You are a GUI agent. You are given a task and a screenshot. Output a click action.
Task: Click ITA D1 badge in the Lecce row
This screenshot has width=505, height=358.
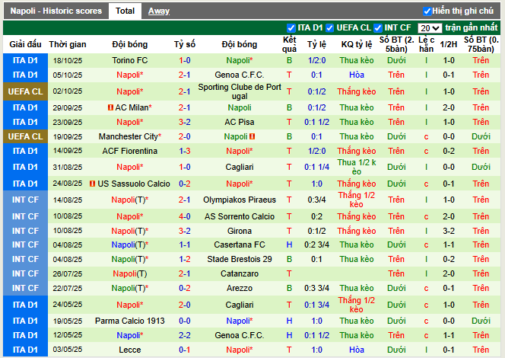click(24, 350)
